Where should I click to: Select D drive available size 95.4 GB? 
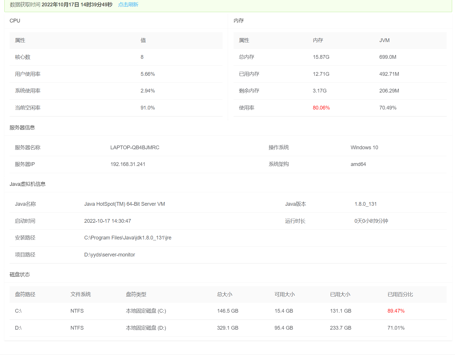click(284, 328)
